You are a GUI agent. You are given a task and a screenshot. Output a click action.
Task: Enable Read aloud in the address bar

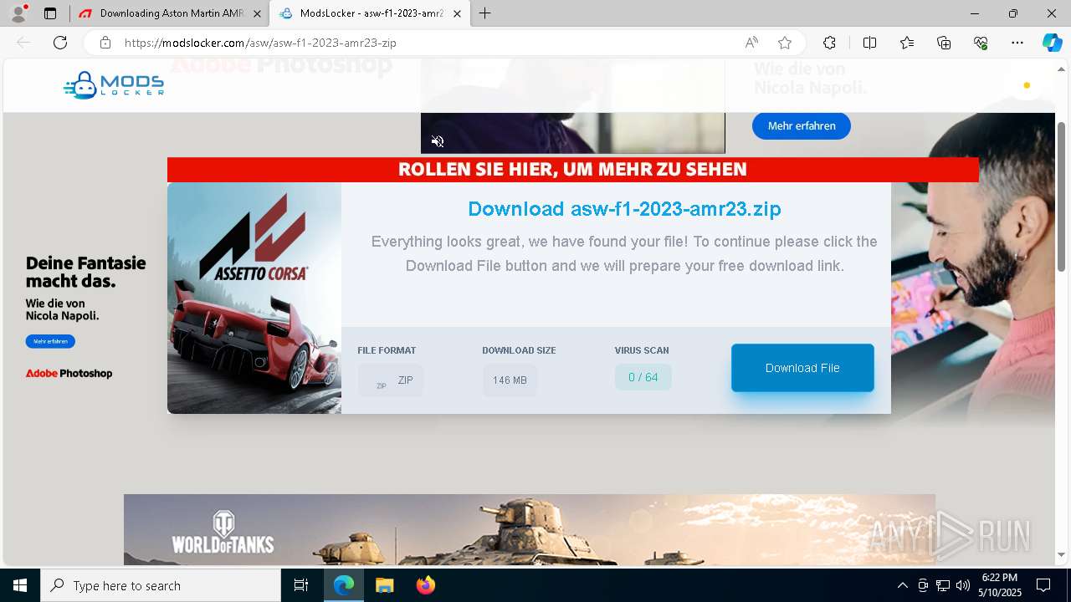(751, 43)
